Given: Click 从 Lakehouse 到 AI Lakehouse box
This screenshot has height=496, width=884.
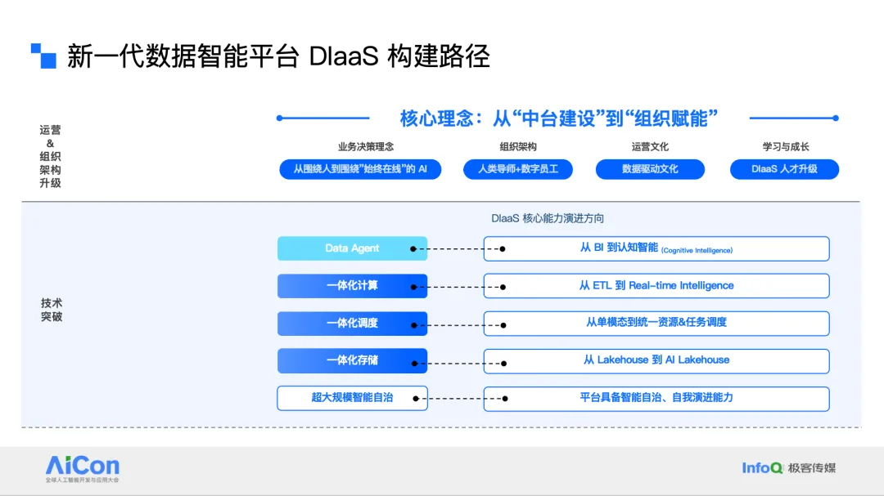Looking at the screenshot, I should point(656,361).
